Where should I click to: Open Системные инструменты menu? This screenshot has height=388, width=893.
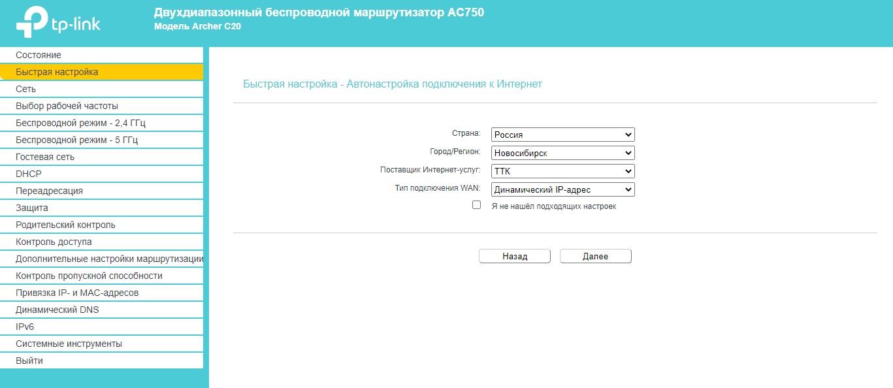[101, 344]
